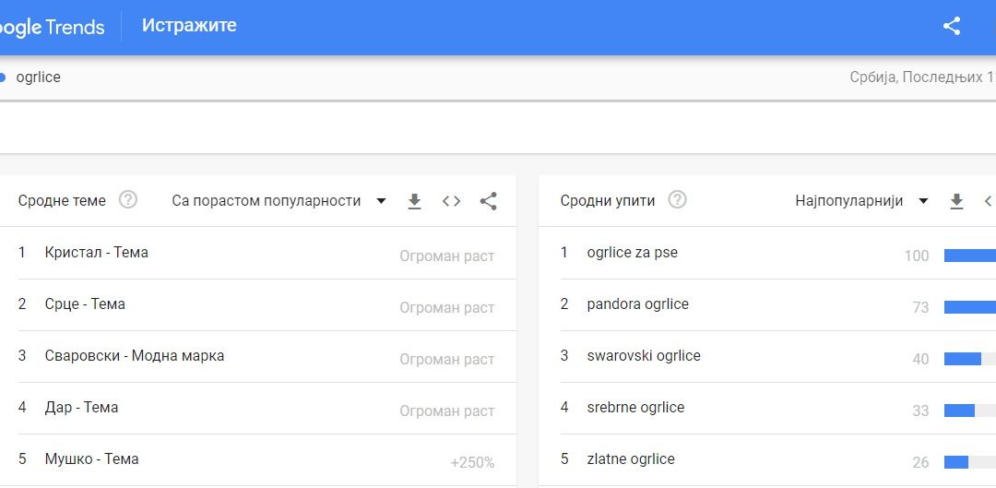Share the Сродне теме panel
996x488 pixels.
pos(489,201)
